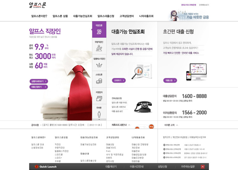238x170 pixels.
Task: Click footer link 신용정보조회
Action: tap(37, 148)
